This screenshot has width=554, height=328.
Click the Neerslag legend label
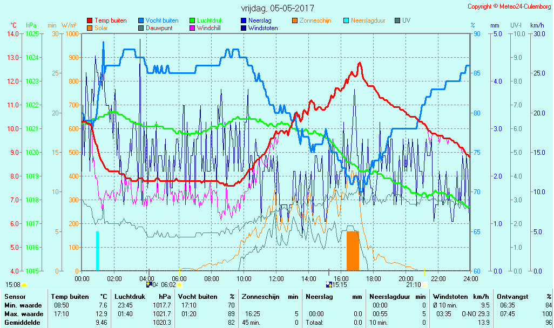click(x=260, y=20)
